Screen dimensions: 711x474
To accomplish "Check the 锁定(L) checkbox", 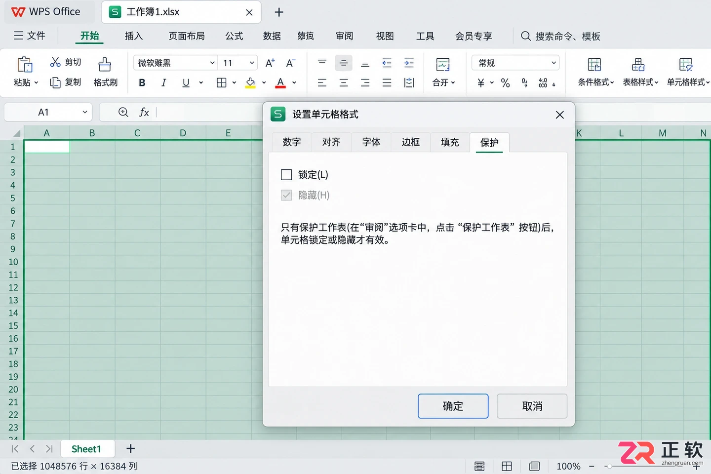I will point(286,174).
